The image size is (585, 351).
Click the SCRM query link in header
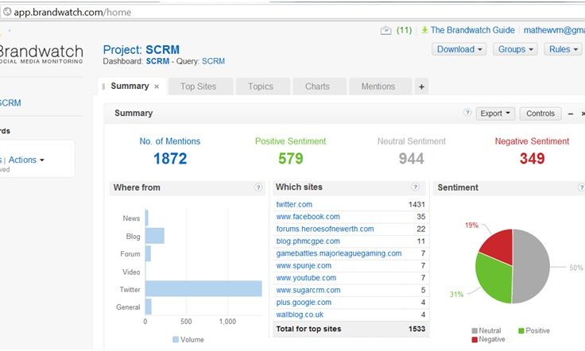[x=213, y=61]
